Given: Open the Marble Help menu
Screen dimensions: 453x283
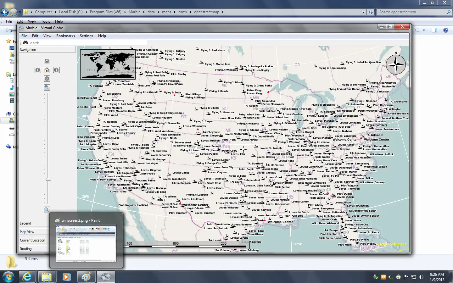Looking at the screenshot, I should coord(102,36).
